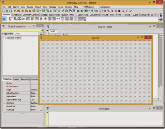Image resolution: width=165 pixels, height=129 pixels.
Task: Expand the Anchors property
Action: coord(4,103)
